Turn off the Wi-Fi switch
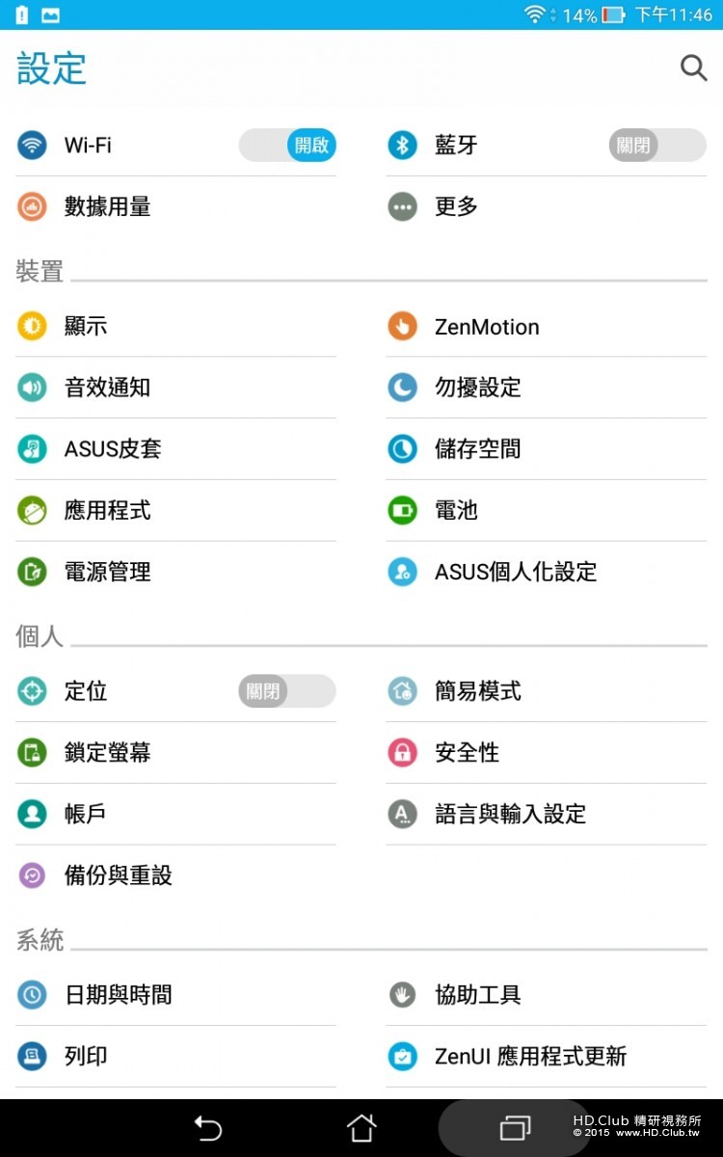 click(x=287, y=146)
